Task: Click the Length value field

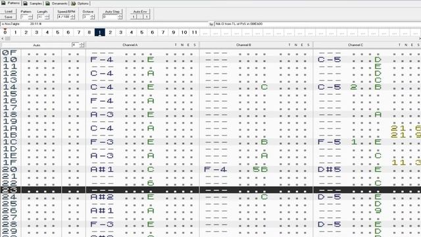Action: tap(41, 17)
